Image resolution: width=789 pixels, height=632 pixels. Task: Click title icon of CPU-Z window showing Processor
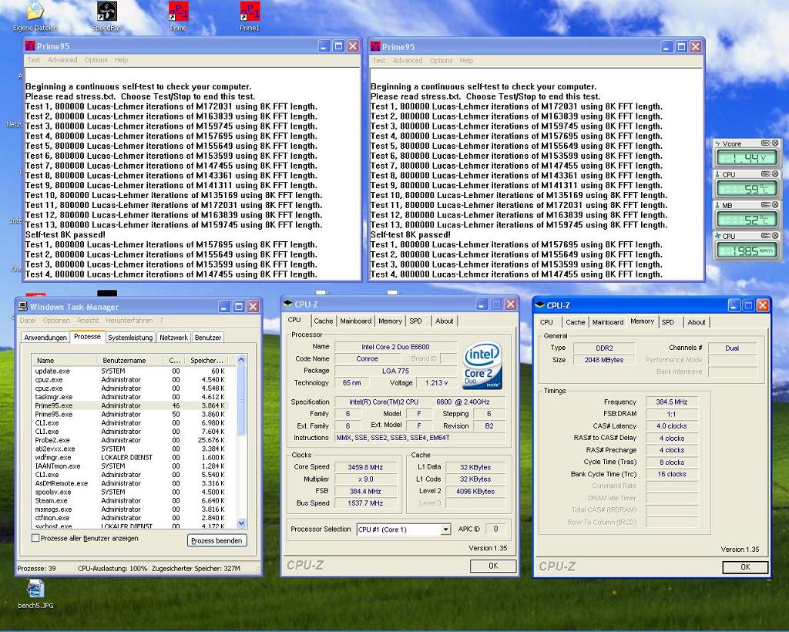(x=288, y=304)
